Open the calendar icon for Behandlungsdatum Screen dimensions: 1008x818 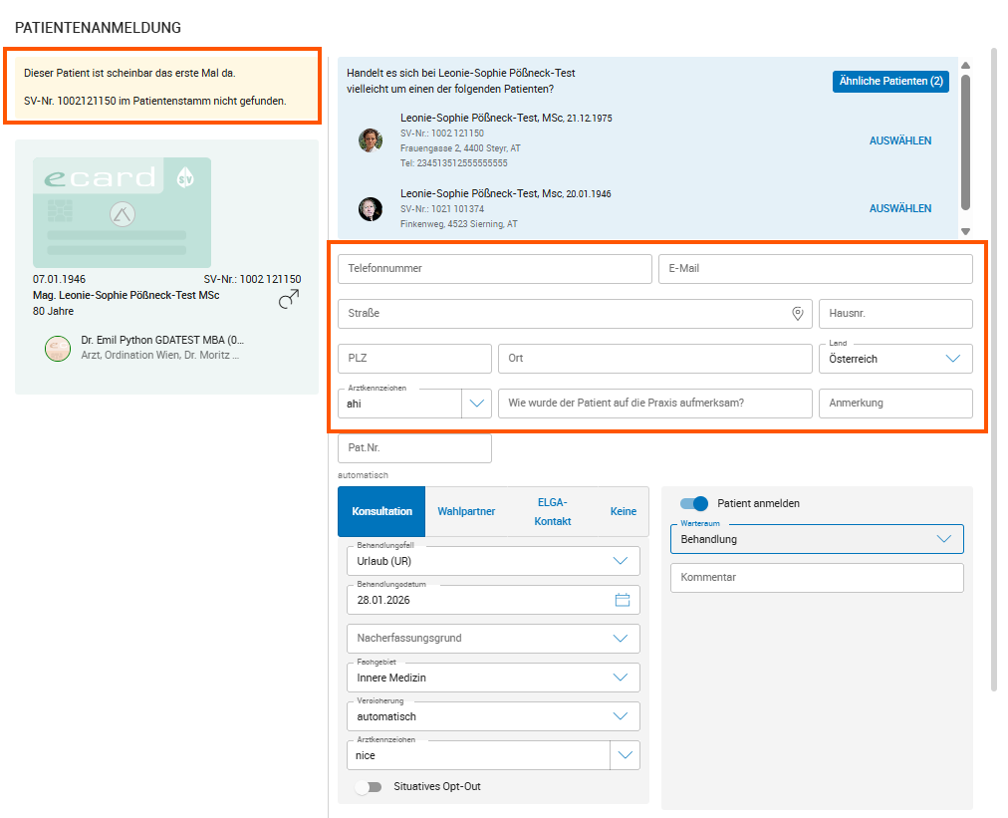[623, 600]
